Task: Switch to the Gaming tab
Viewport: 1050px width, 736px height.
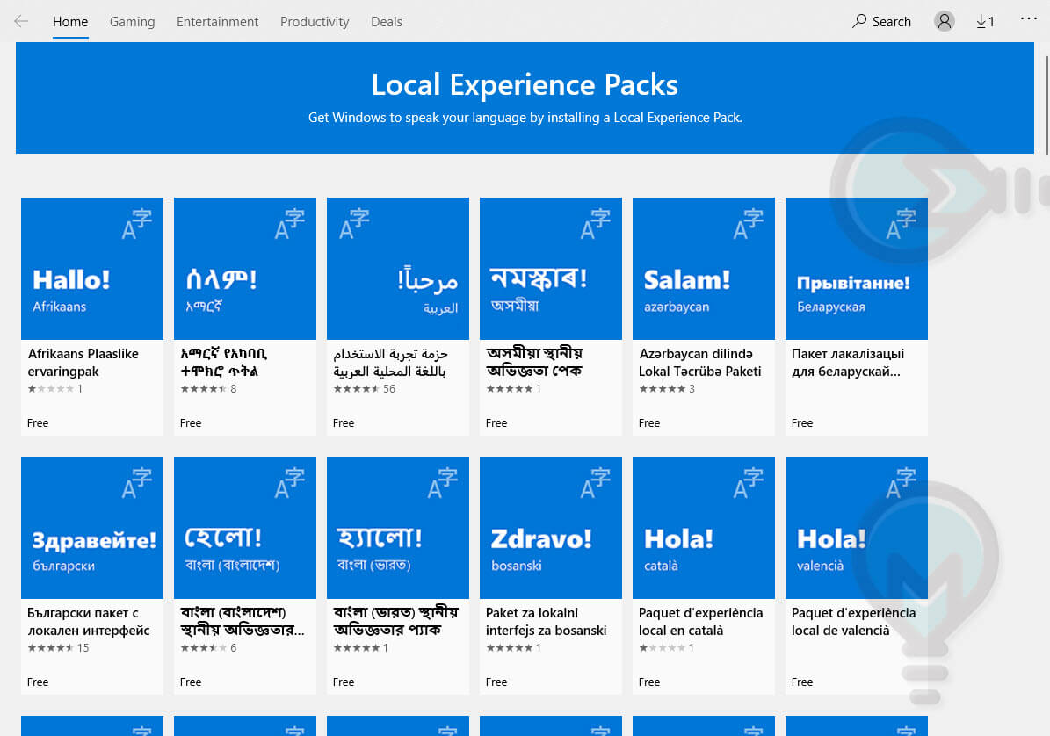Action: 132,22
